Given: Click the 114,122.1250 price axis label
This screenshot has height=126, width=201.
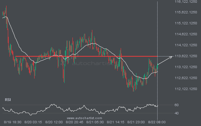Looking at the screenshot, I should (186, 45).
